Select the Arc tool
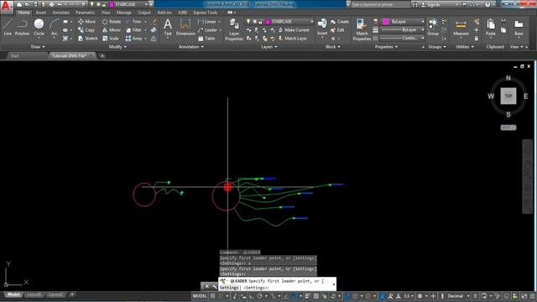Image resolution: width=537 pixels, height=302 pixels. (54, 28)
